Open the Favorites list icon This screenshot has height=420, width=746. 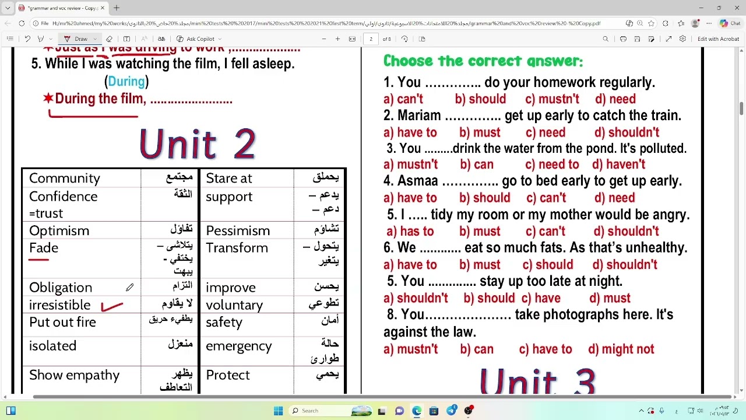point(681,23)
